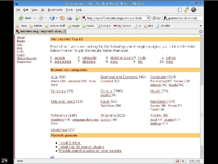Click the pencil highlighter icon
This screenshot has width=218, height=164.
pyautogui.click(x=186, y=10)
